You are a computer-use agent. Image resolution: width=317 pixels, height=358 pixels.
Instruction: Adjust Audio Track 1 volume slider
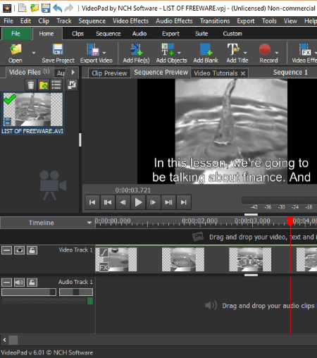pyautogui.click(x=29, y=292)
